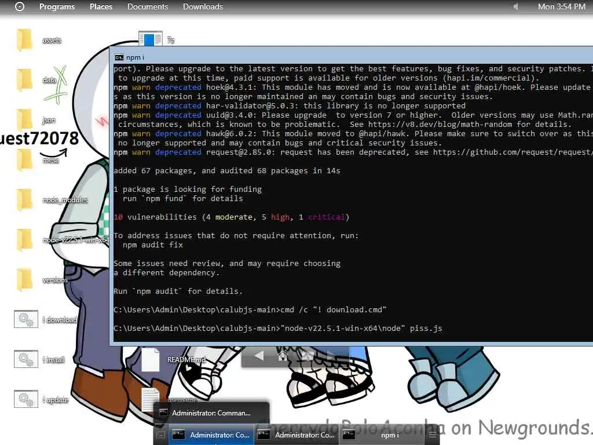Select the 7z desktop icon
This screenshot has width=593, height=445.
(x=151, y=38)
